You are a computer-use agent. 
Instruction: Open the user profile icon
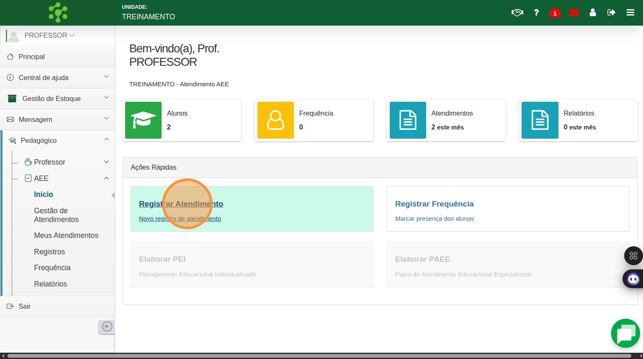(x=593, y=13)
